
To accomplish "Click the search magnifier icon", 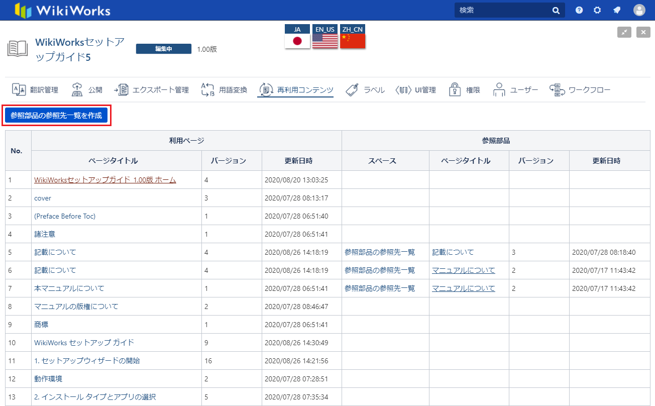I will 556,10.
